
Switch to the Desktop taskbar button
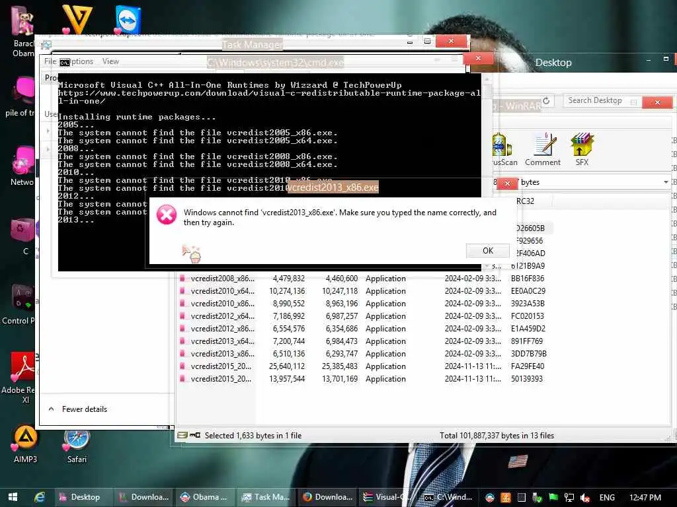pos(84,497)
